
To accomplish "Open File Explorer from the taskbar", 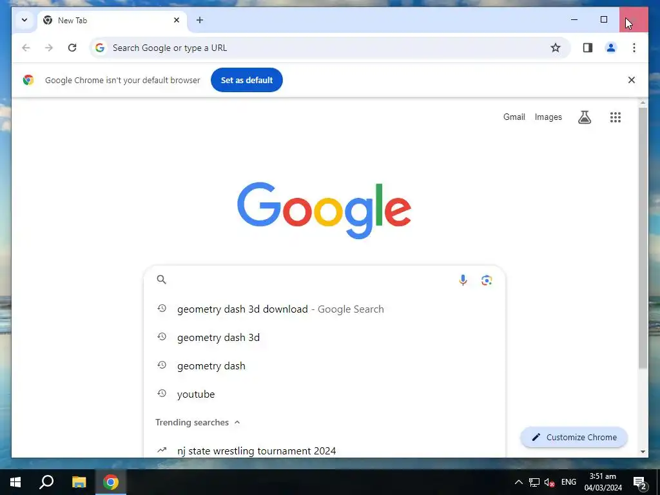I will click(79, 482).
